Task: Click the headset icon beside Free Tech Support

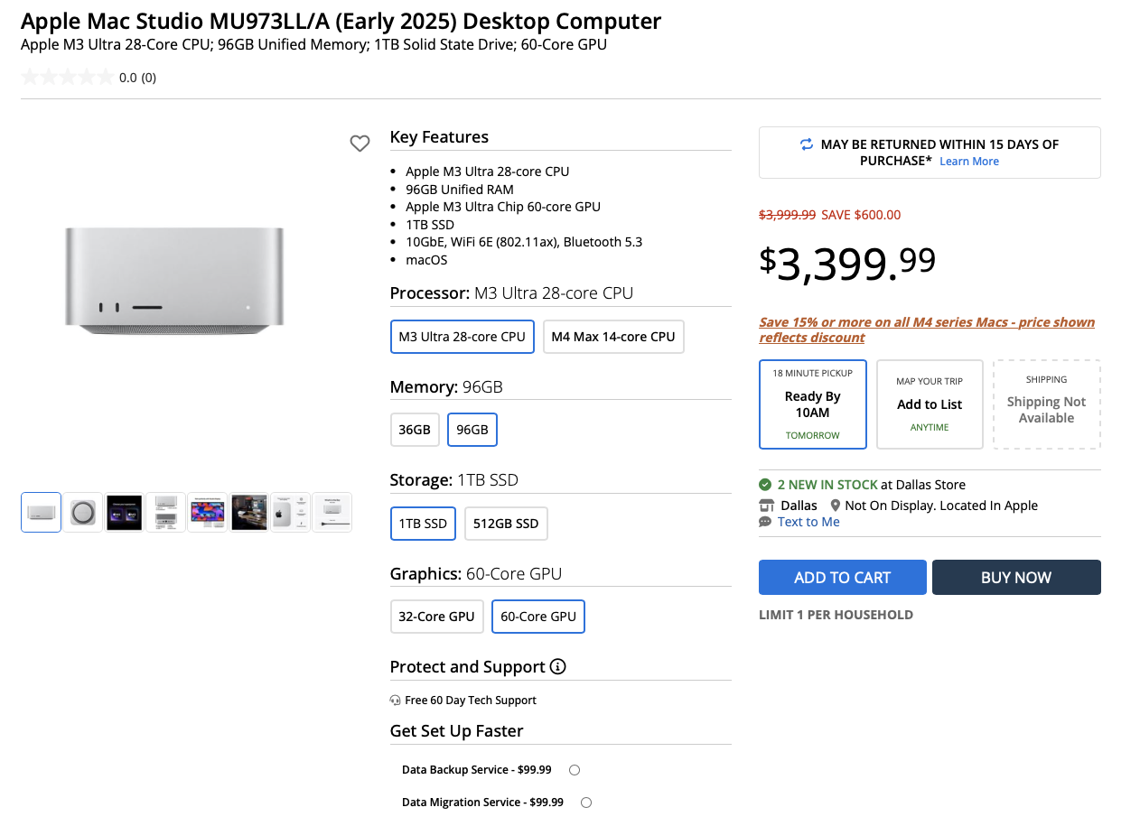Action: coord(395,701)
